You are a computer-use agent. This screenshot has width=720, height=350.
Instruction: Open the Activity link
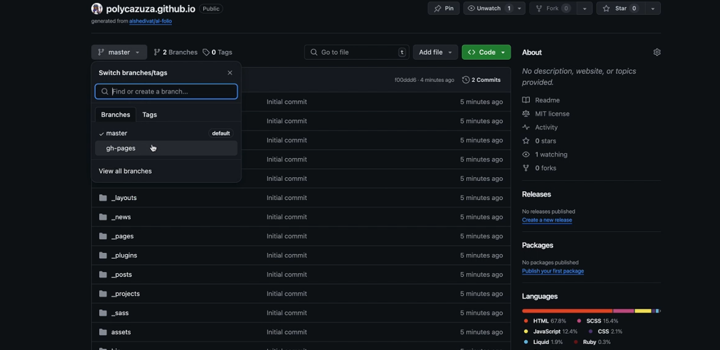[x=546, y=127]
